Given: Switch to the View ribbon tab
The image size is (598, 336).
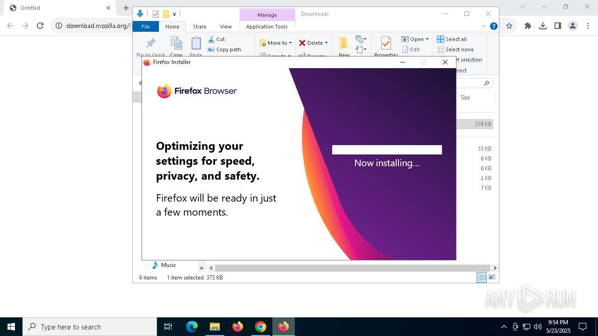Looking at the screenshot, I should [x=226, y=27].
